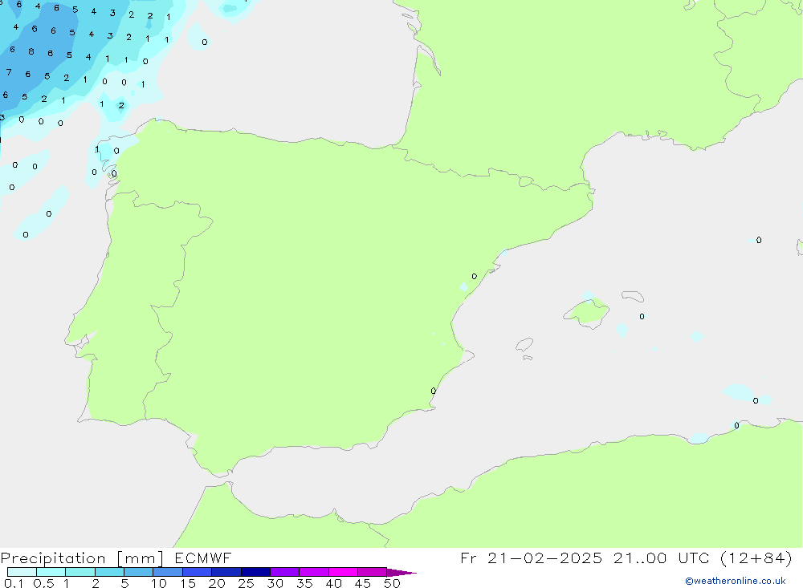
Task: Click the 0.1–0.5 mm legend color box
Action: point(22,572)
